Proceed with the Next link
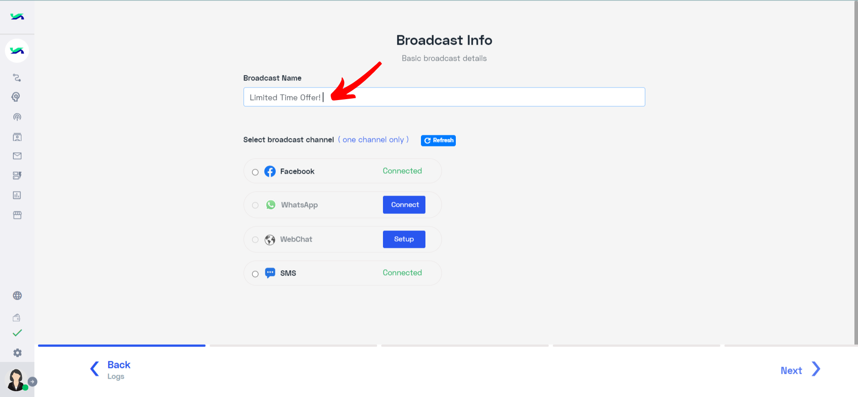This screenshot has width=858, height=397. point(791,371)
